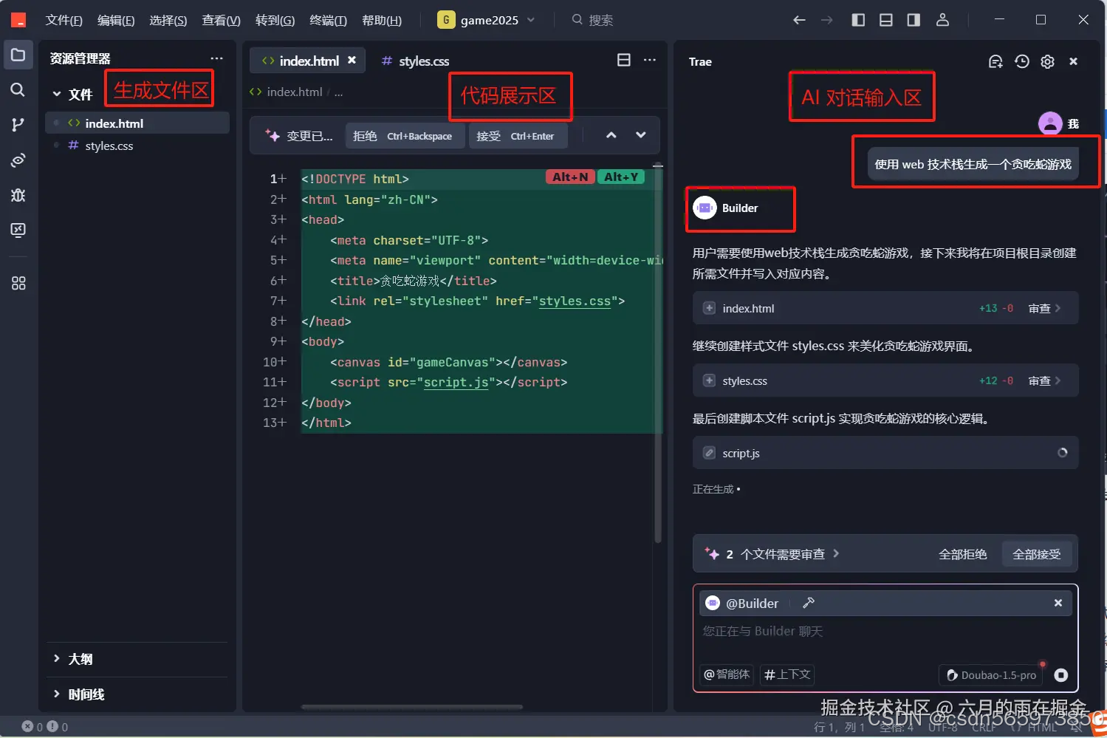Toggle the left sidebar layout

click(858, 20)
